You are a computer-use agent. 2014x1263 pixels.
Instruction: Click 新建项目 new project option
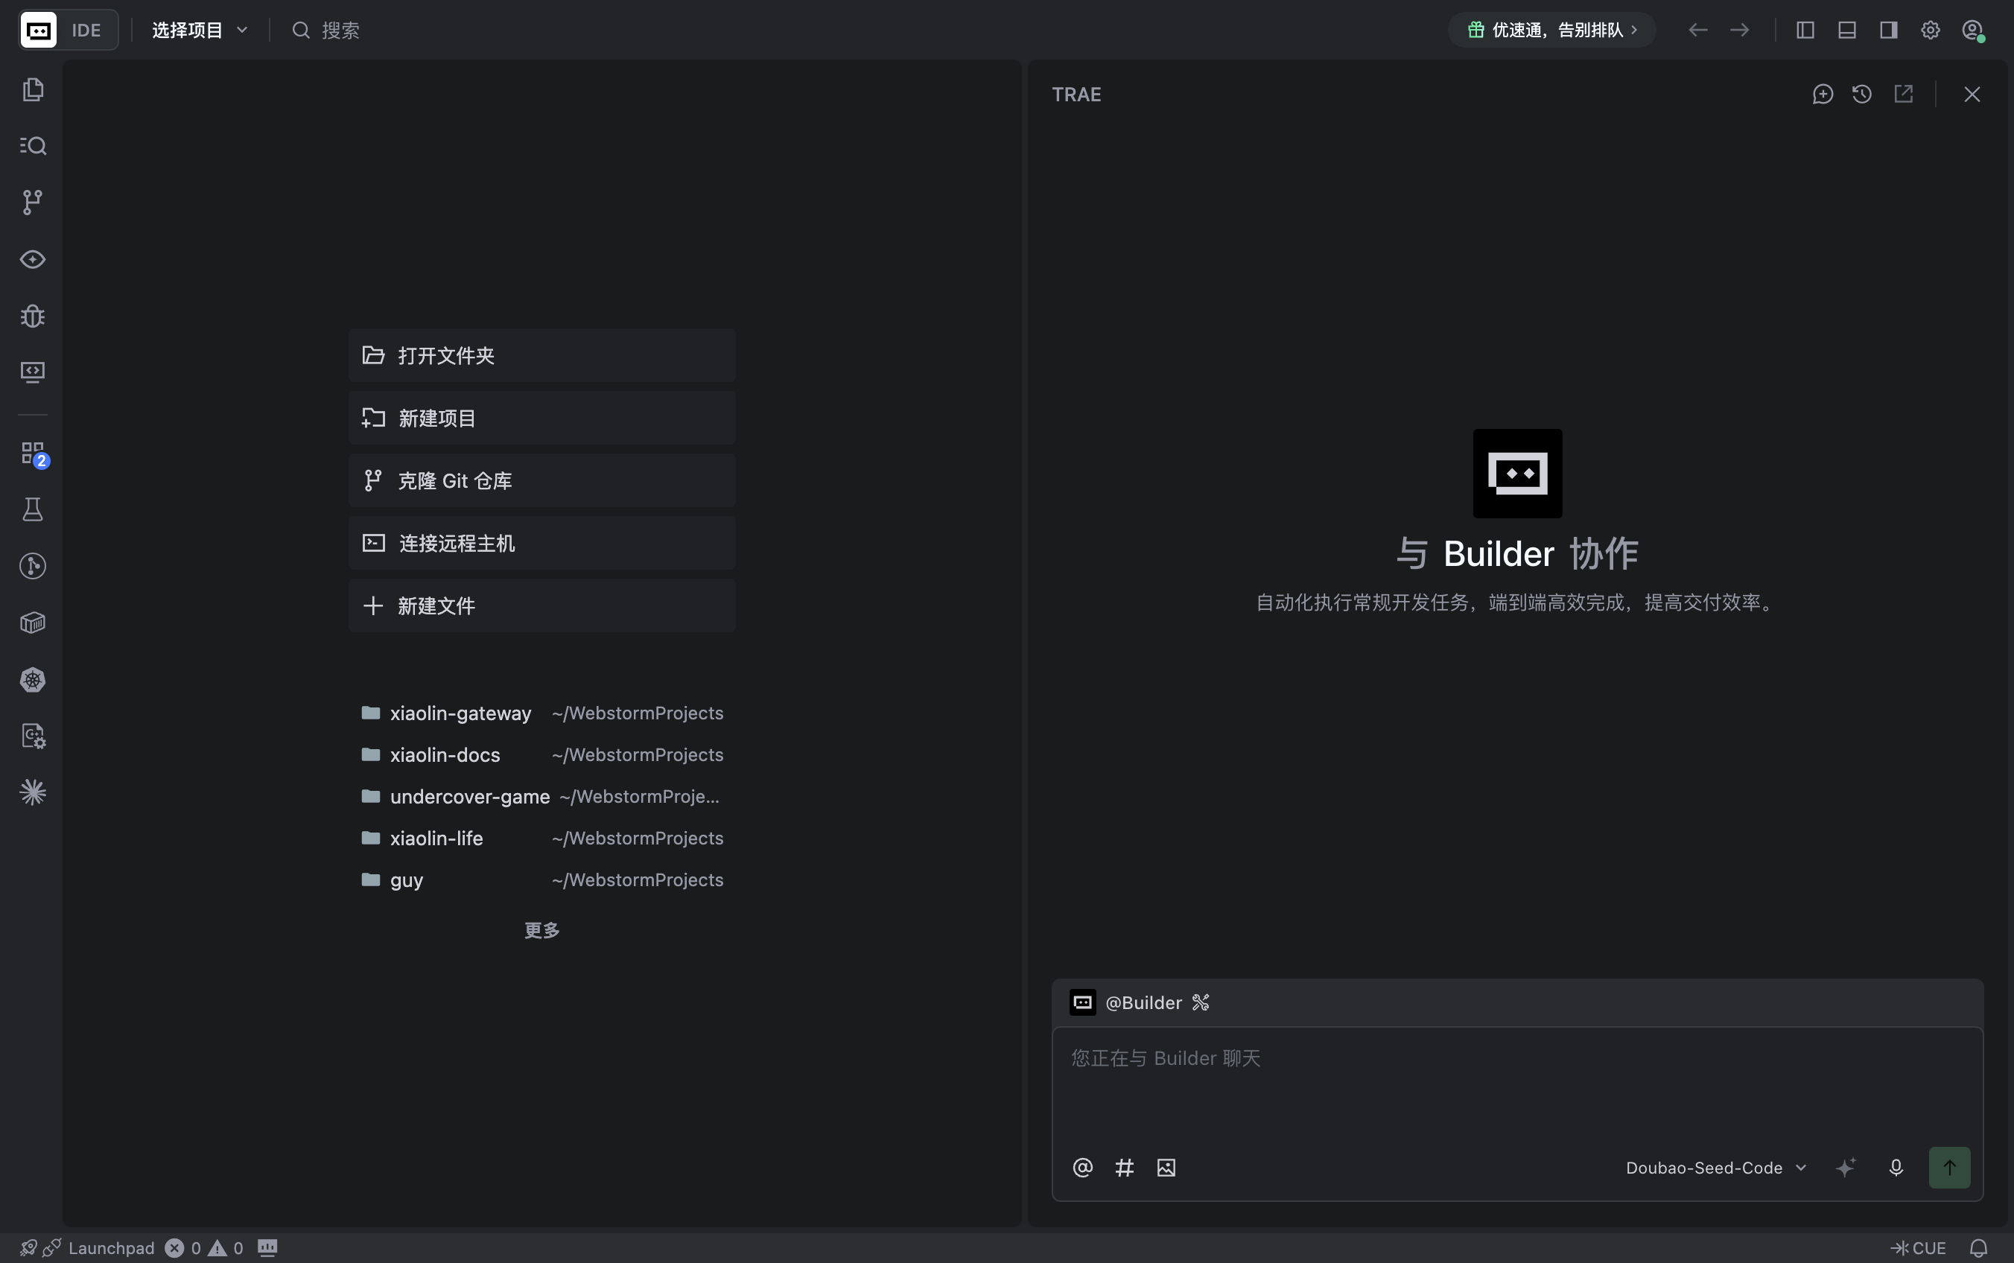click(x=542, y=418)
